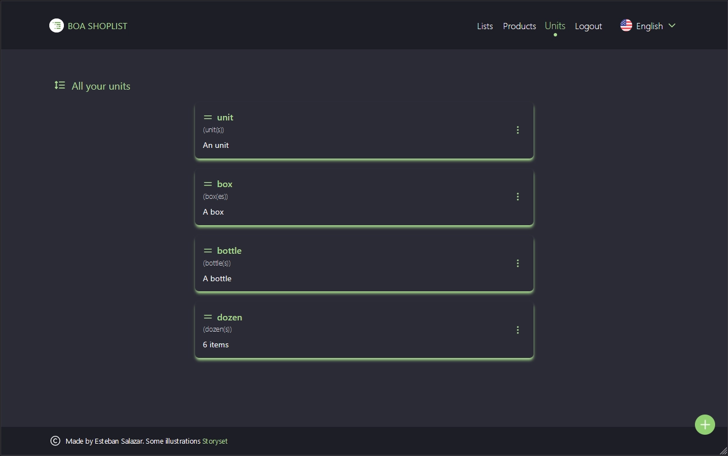Expand the English language dropdown

point(649,26)
